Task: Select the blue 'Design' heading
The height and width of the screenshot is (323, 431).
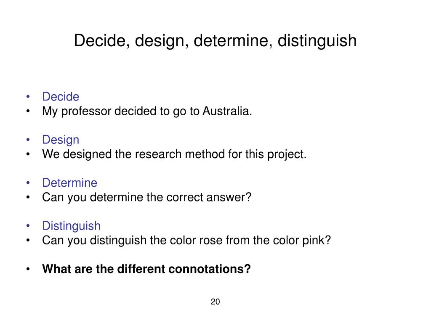Action: 61,140
